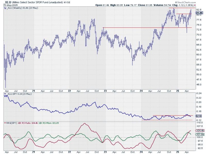Click the 62.5 price axis label
Image resolution: width=206 pixels, height=154 pixels.
(x=199, y=50)
